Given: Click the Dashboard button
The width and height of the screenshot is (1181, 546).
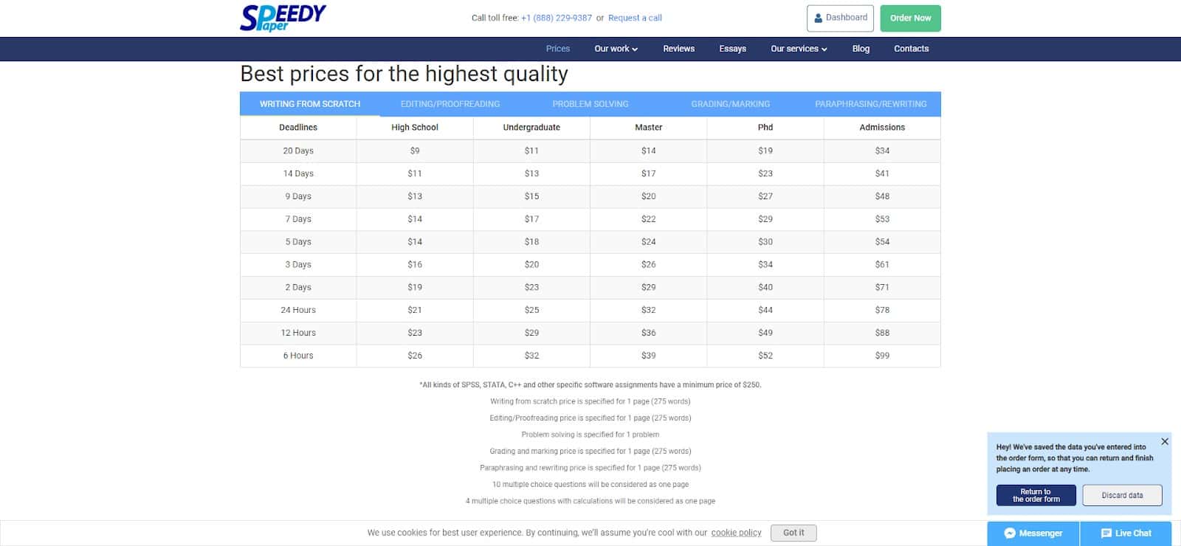Looking at the screenshot, I should (840, 18).
